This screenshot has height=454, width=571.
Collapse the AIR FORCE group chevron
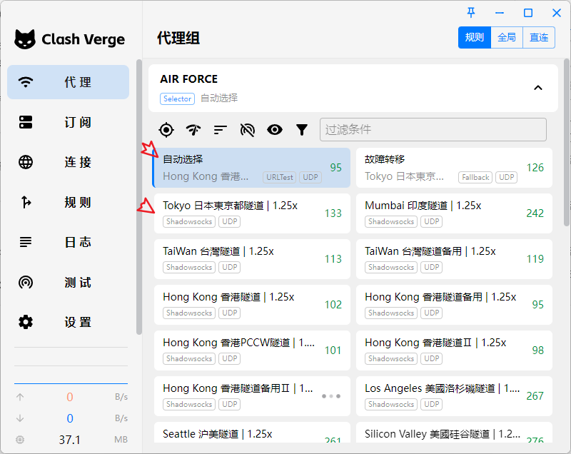coord(538,88)
